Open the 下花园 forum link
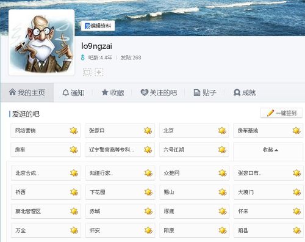 (98, 192)
